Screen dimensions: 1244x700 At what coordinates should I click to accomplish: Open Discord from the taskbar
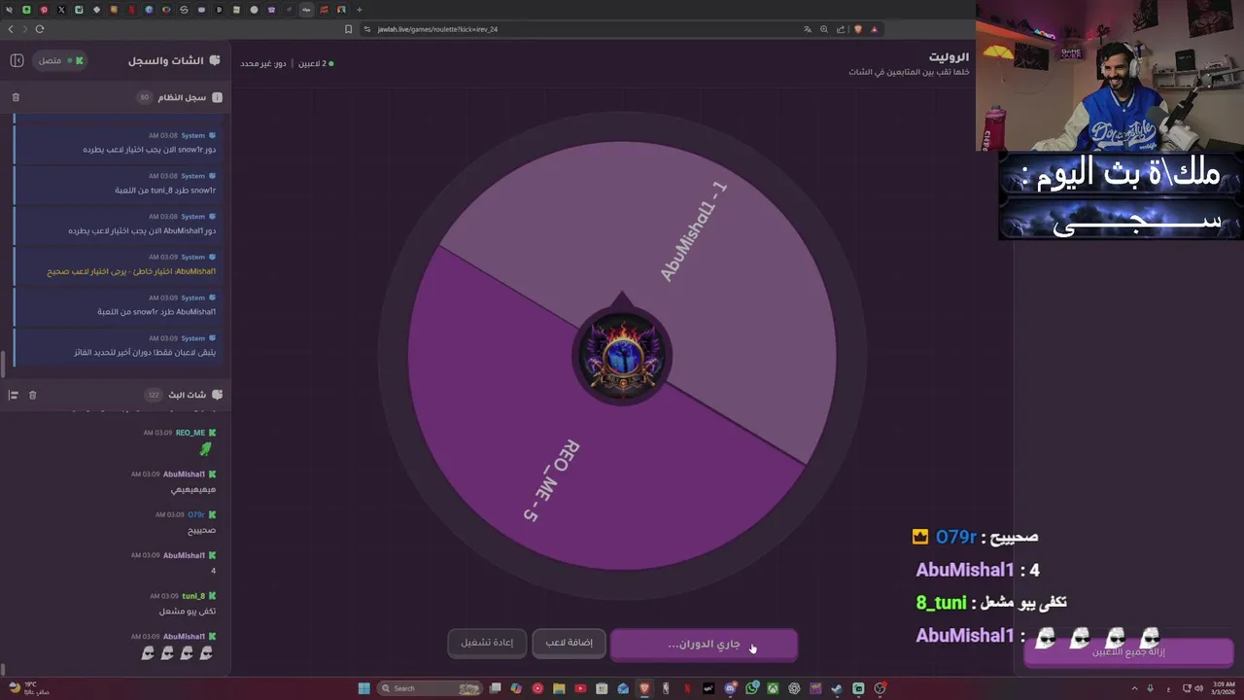730,688
